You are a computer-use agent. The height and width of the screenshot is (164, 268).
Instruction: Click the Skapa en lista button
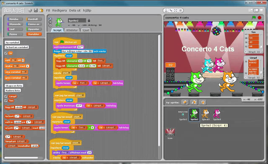[x=14, y=86]
